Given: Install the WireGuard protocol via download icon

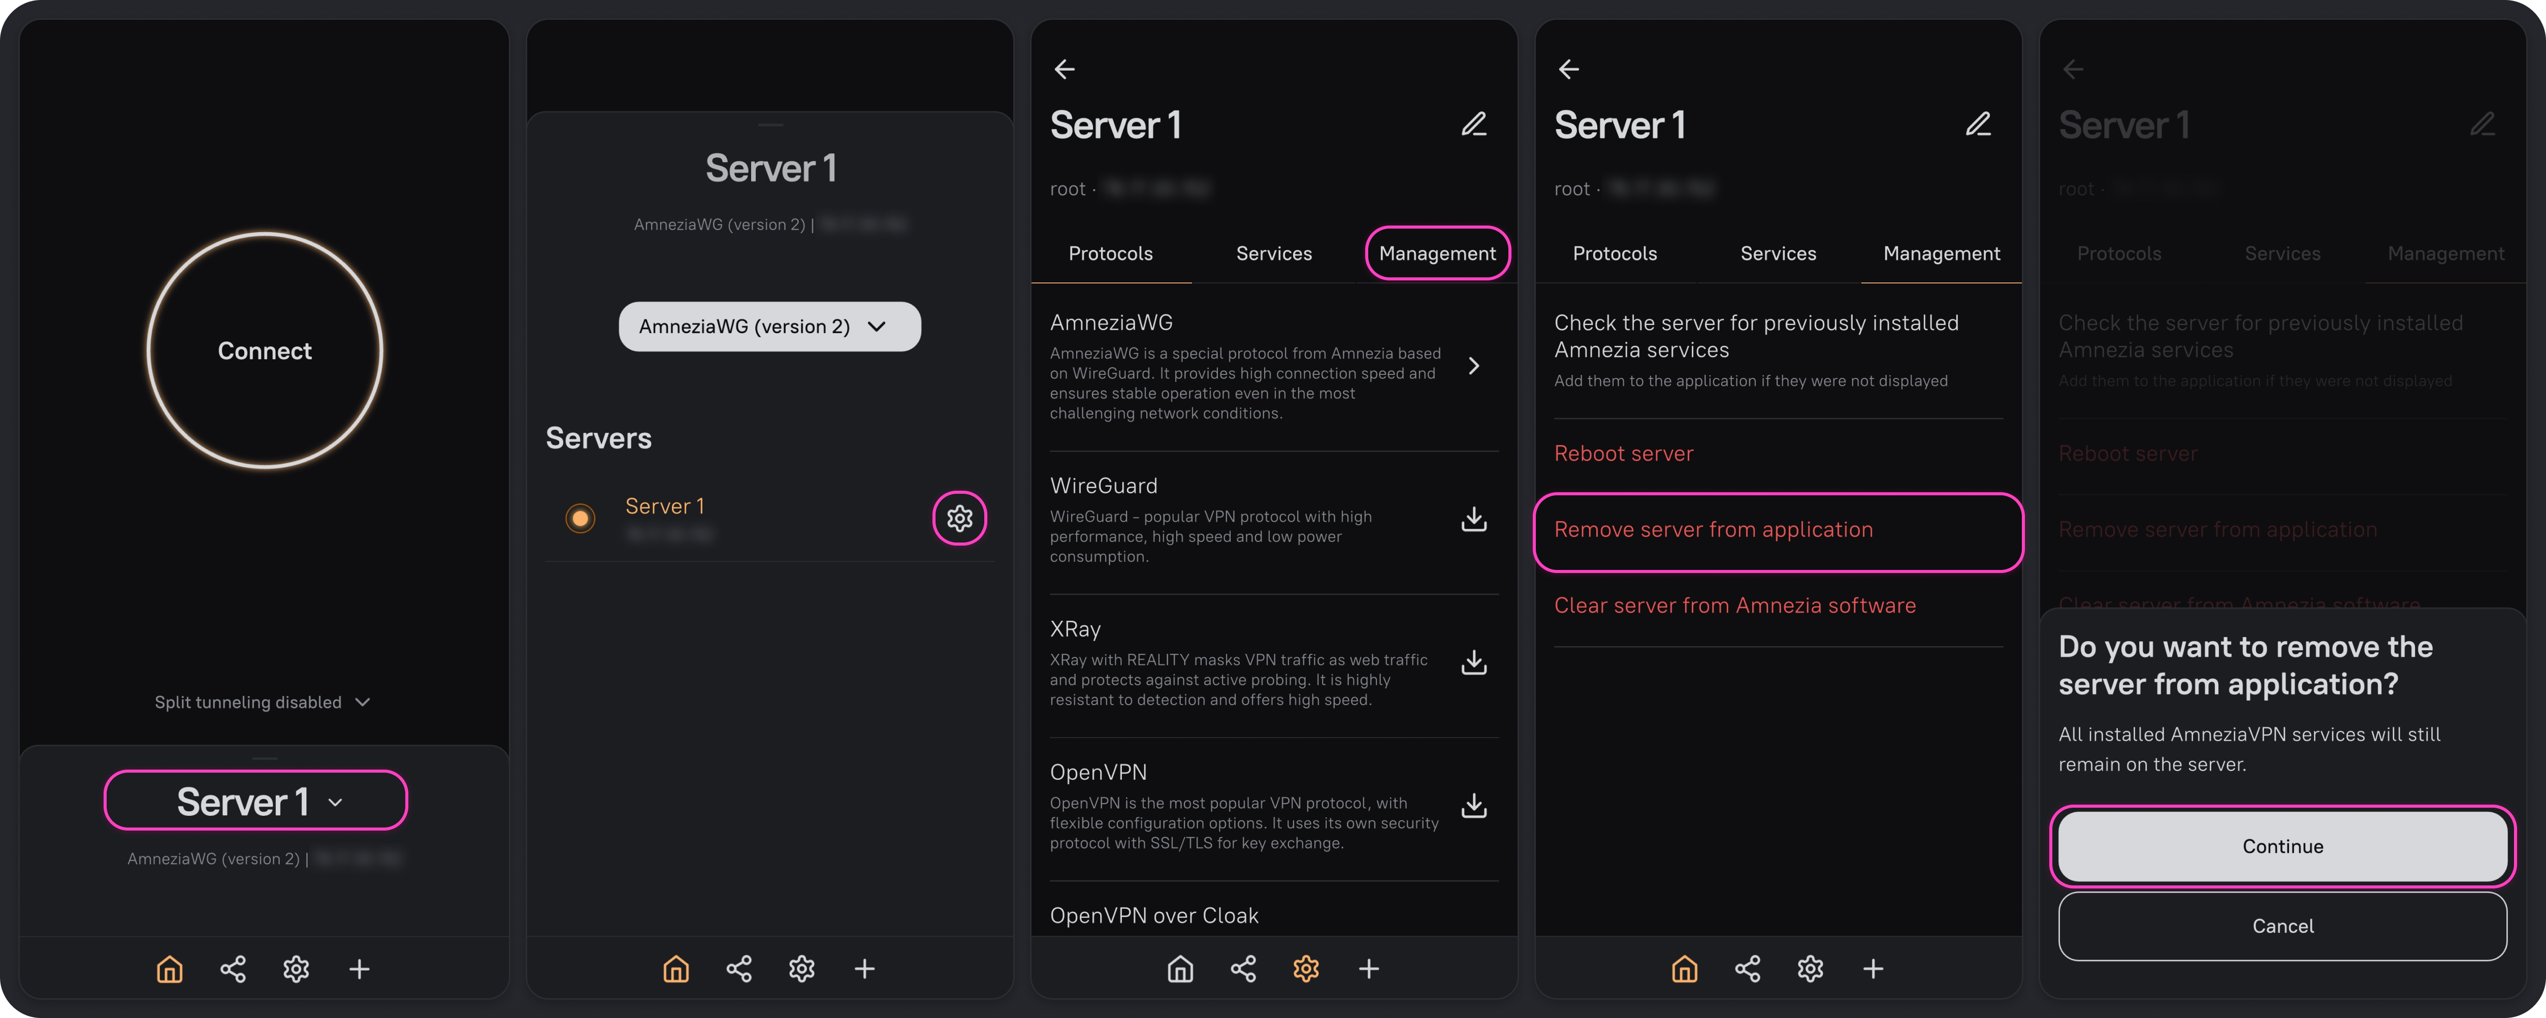Looking at the screenshot, I should point(1474,519).
